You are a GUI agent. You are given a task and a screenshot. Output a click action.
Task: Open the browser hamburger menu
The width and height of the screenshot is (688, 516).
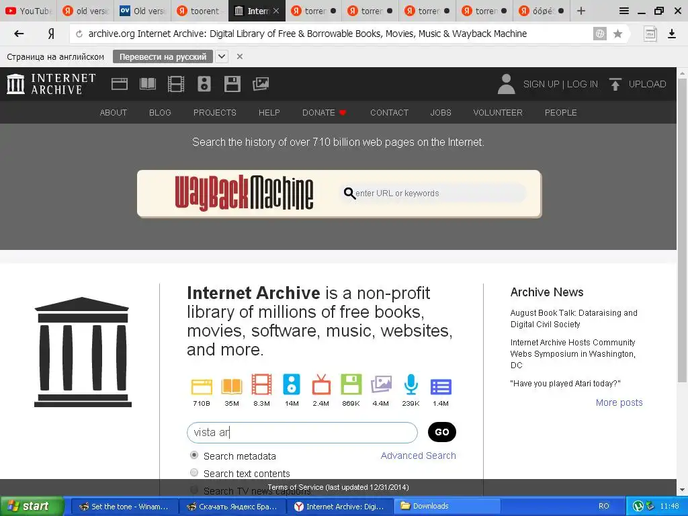624,11
